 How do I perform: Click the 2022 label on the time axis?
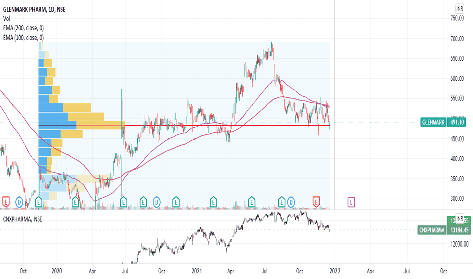[x=335, y=271]
